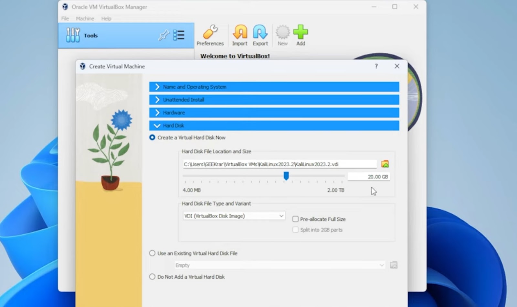
Task: Click the Create Virtual Machine dialog logo
Action: [x=82, y=66]
